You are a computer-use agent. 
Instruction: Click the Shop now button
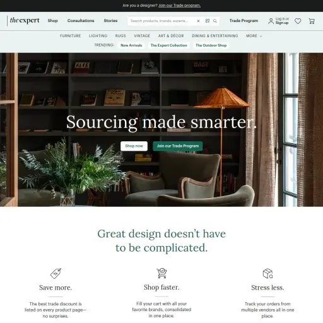134,146
